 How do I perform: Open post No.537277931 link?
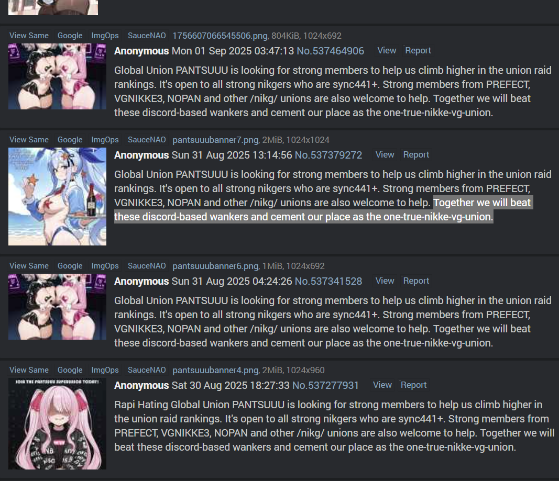[325, 386]
